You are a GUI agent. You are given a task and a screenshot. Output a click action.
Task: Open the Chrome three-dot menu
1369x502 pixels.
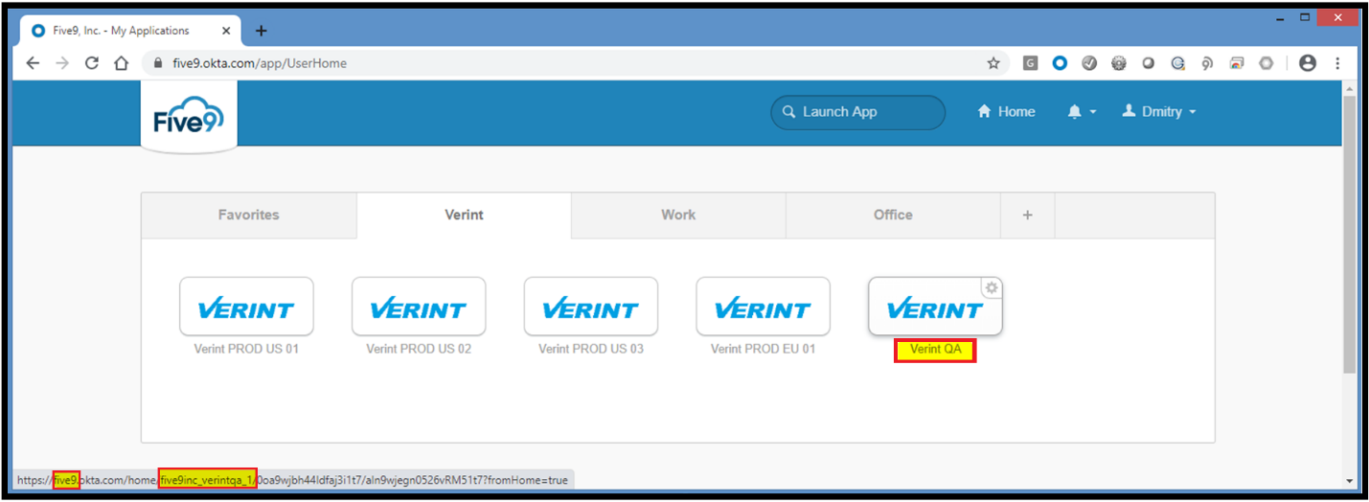click(1337, 63)
